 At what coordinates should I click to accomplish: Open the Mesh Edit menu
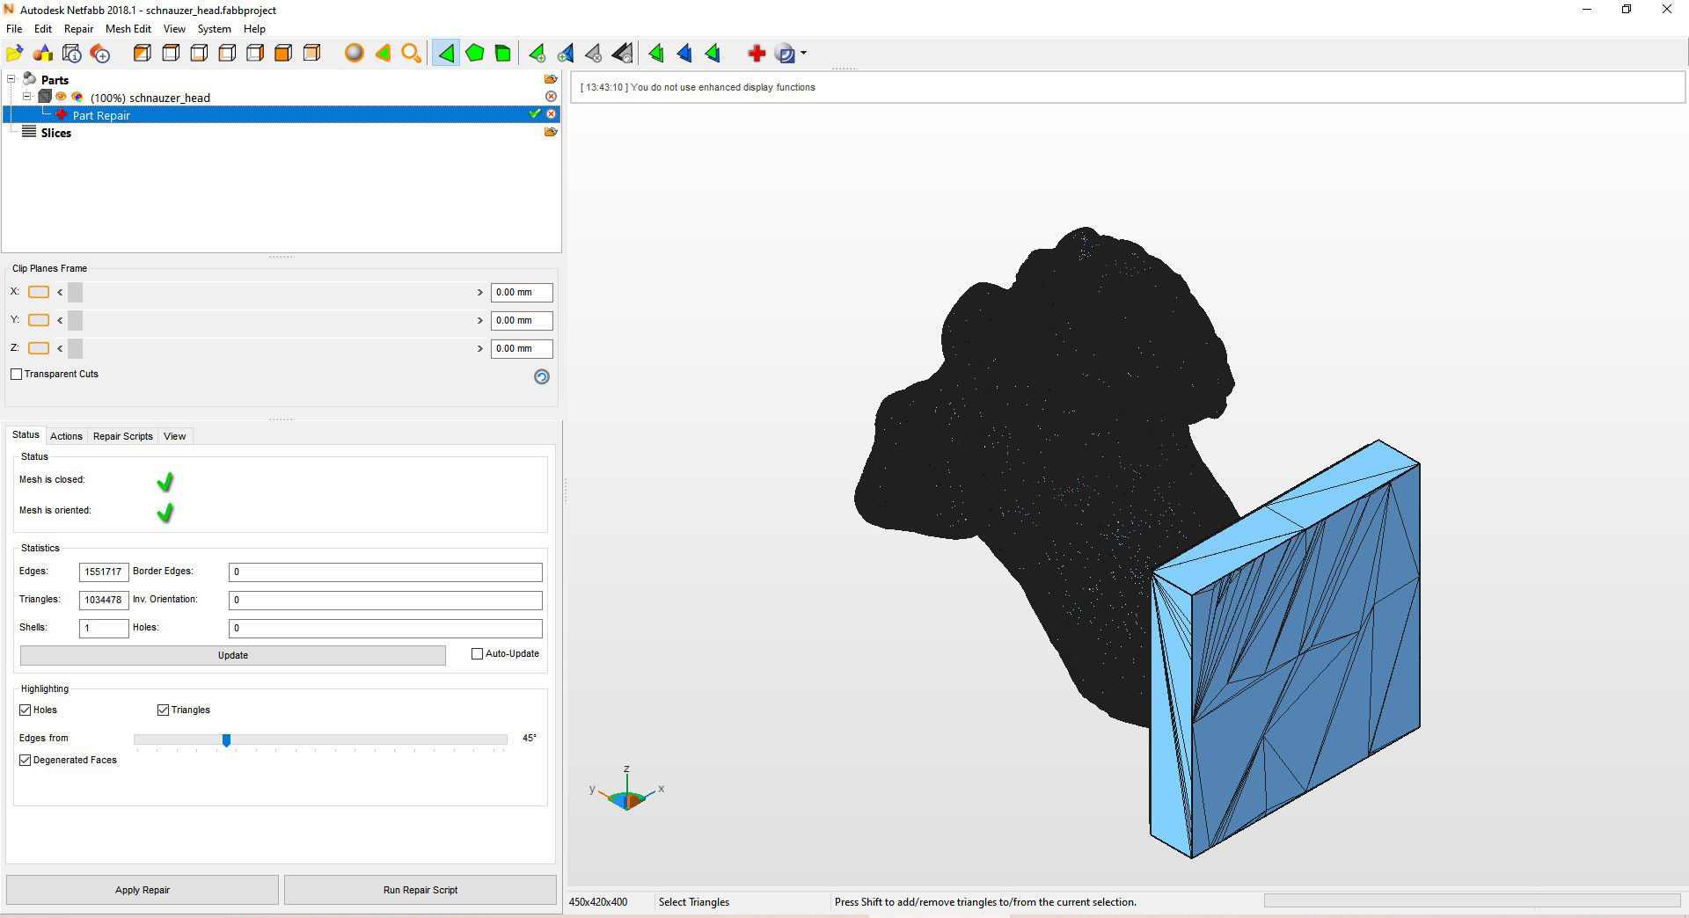pyautogui.click(x=128, y=29)
